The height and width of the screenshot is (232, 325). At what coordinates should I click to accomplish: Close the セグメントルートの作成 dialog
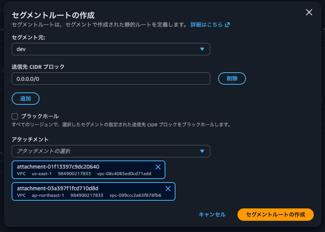(x=309, y=12)
